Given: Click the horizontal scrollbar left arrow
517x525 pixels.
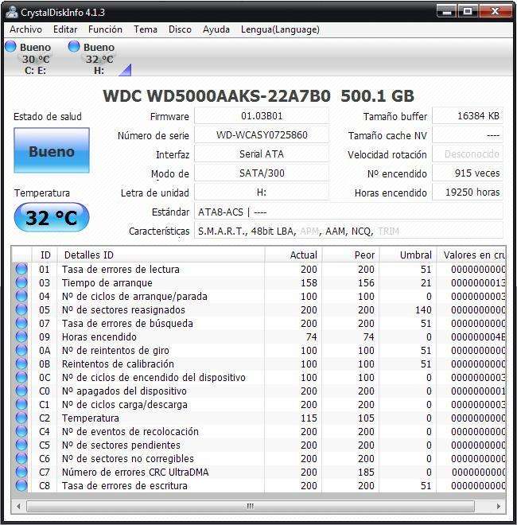Looking at the screenshot, I should click(x=19, y=506).
